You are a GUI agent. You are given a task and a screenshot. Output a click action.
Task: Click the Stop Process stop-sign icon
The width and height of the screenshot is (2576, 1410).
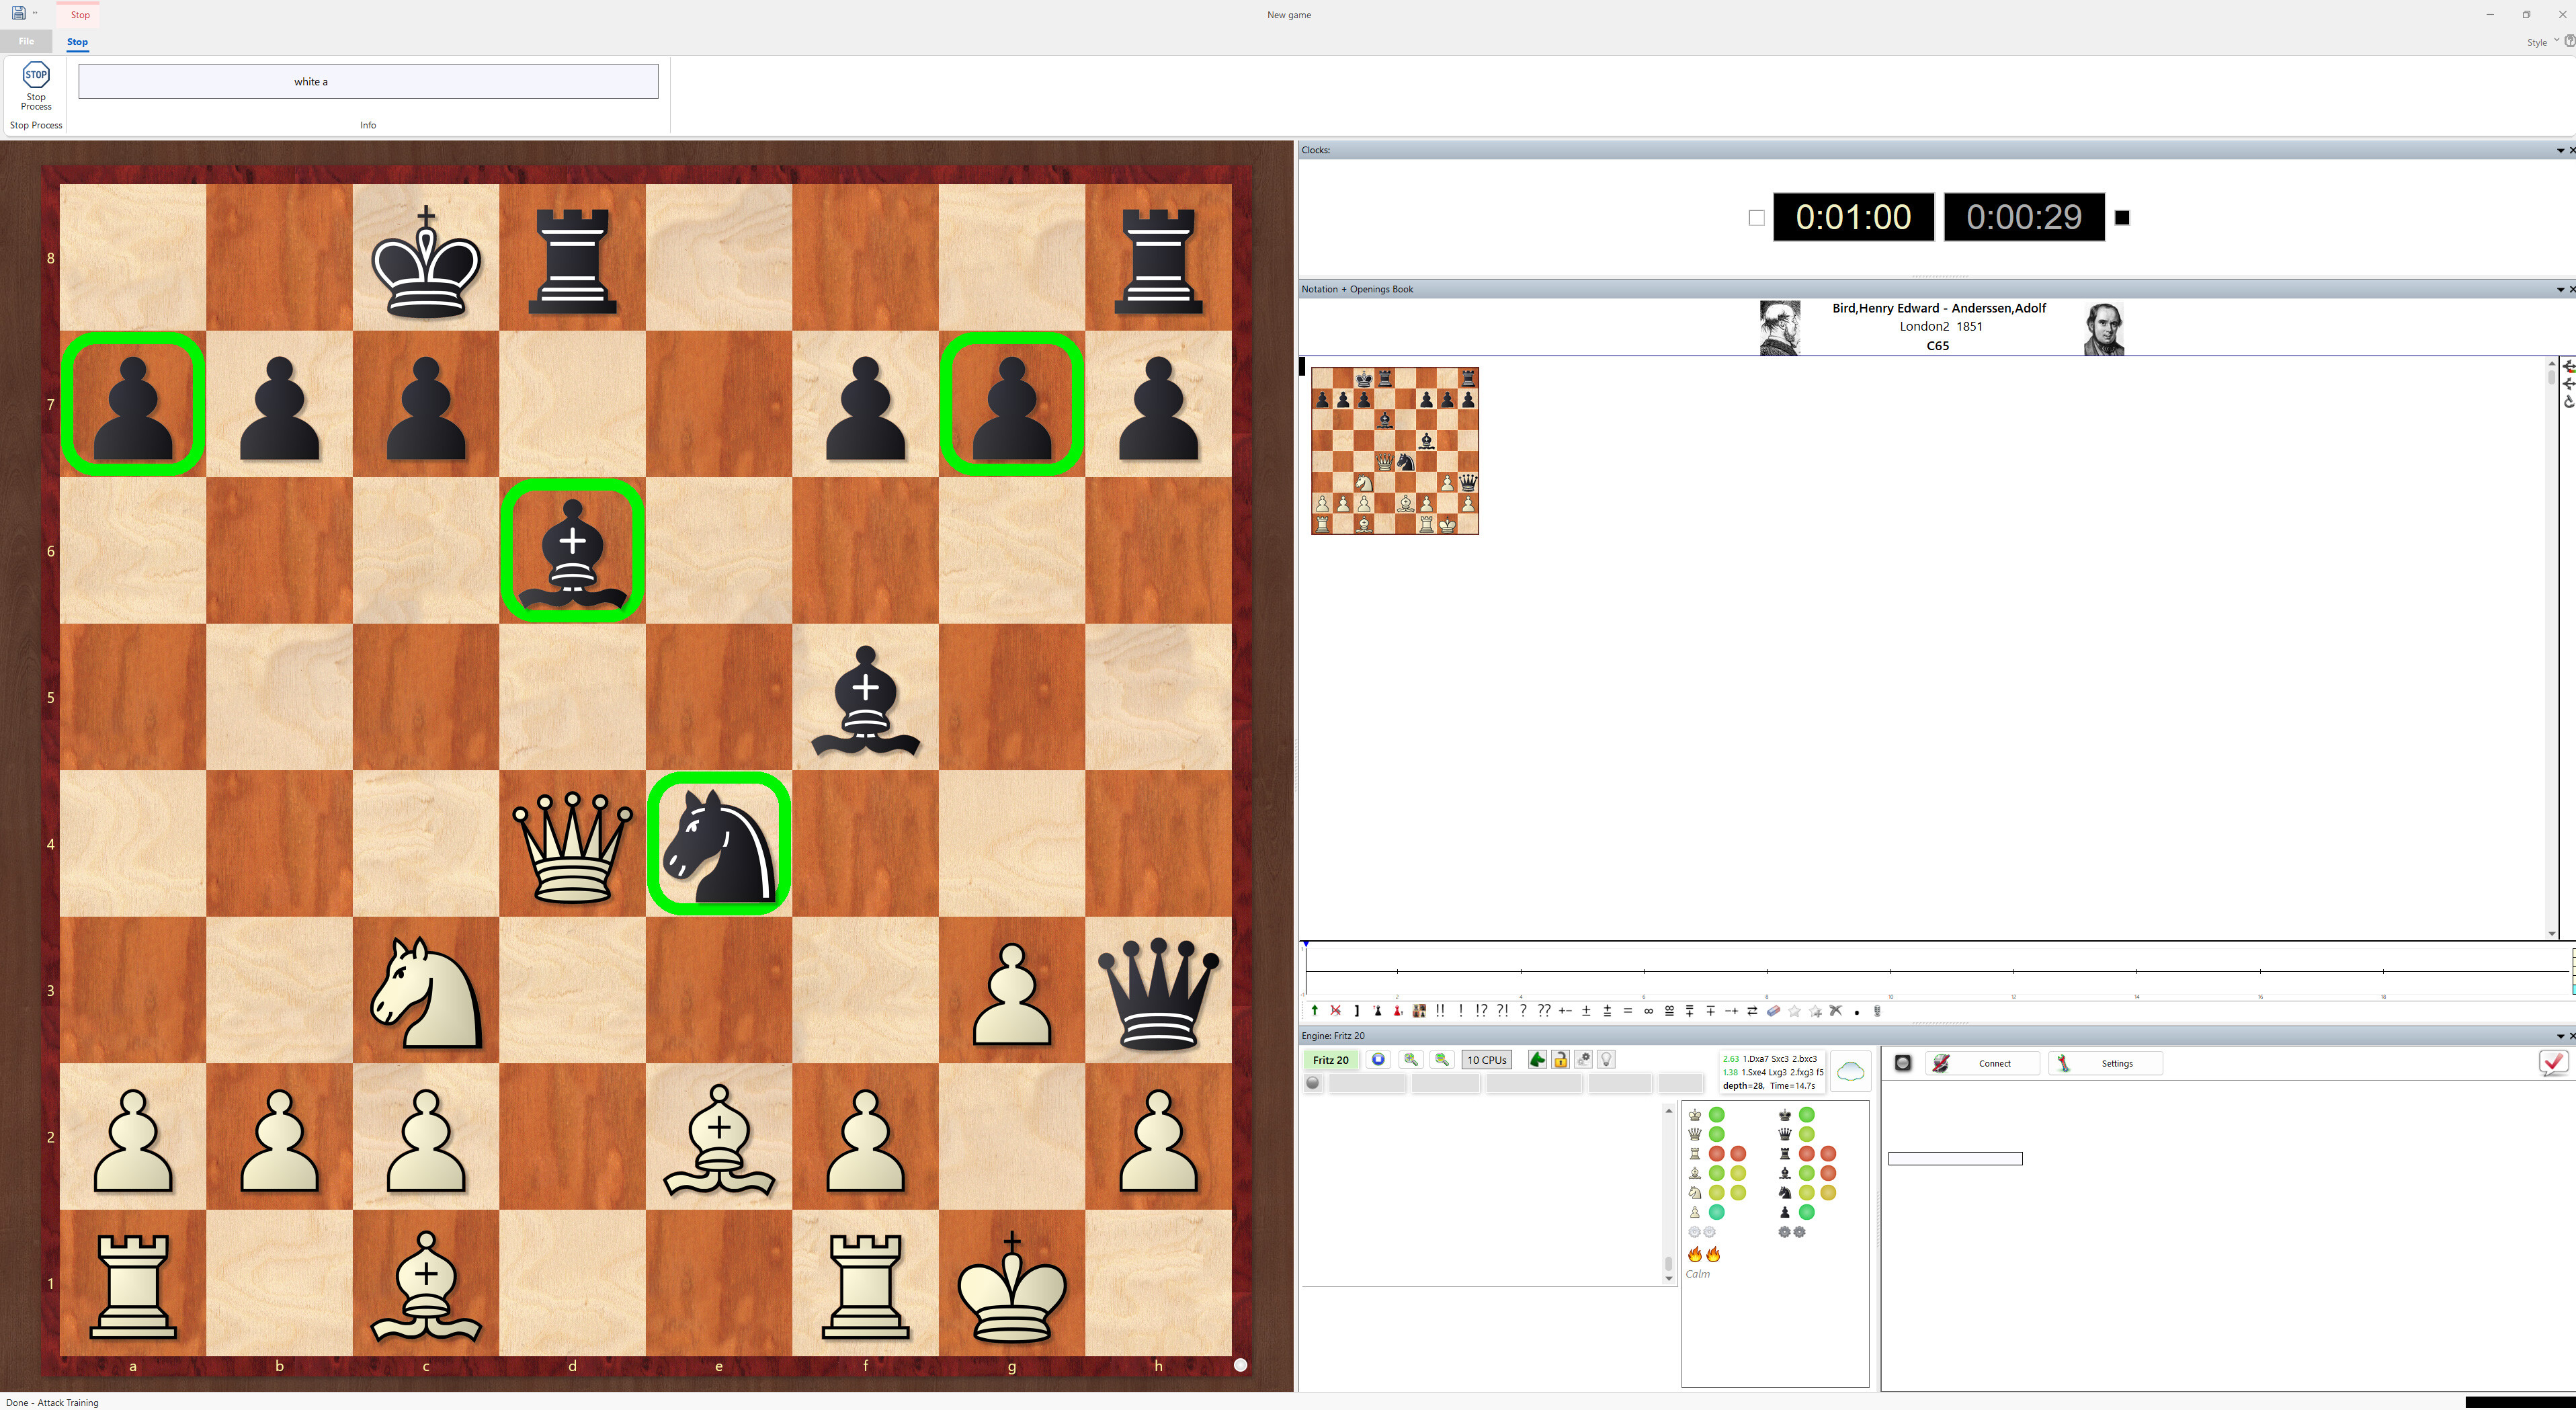pos(35,74)
